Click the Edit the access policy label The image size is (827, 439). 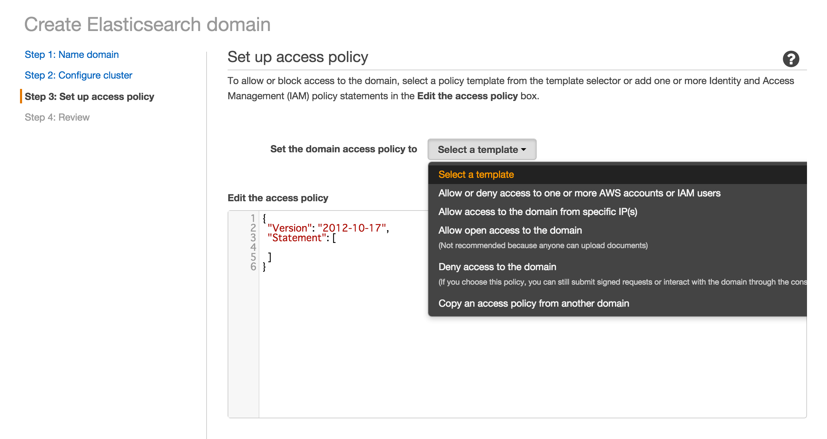[x=278, y=198]
